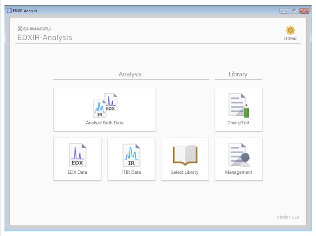Choose the "Select Library" text label
316x236 pixels.
tap(185, 172)
